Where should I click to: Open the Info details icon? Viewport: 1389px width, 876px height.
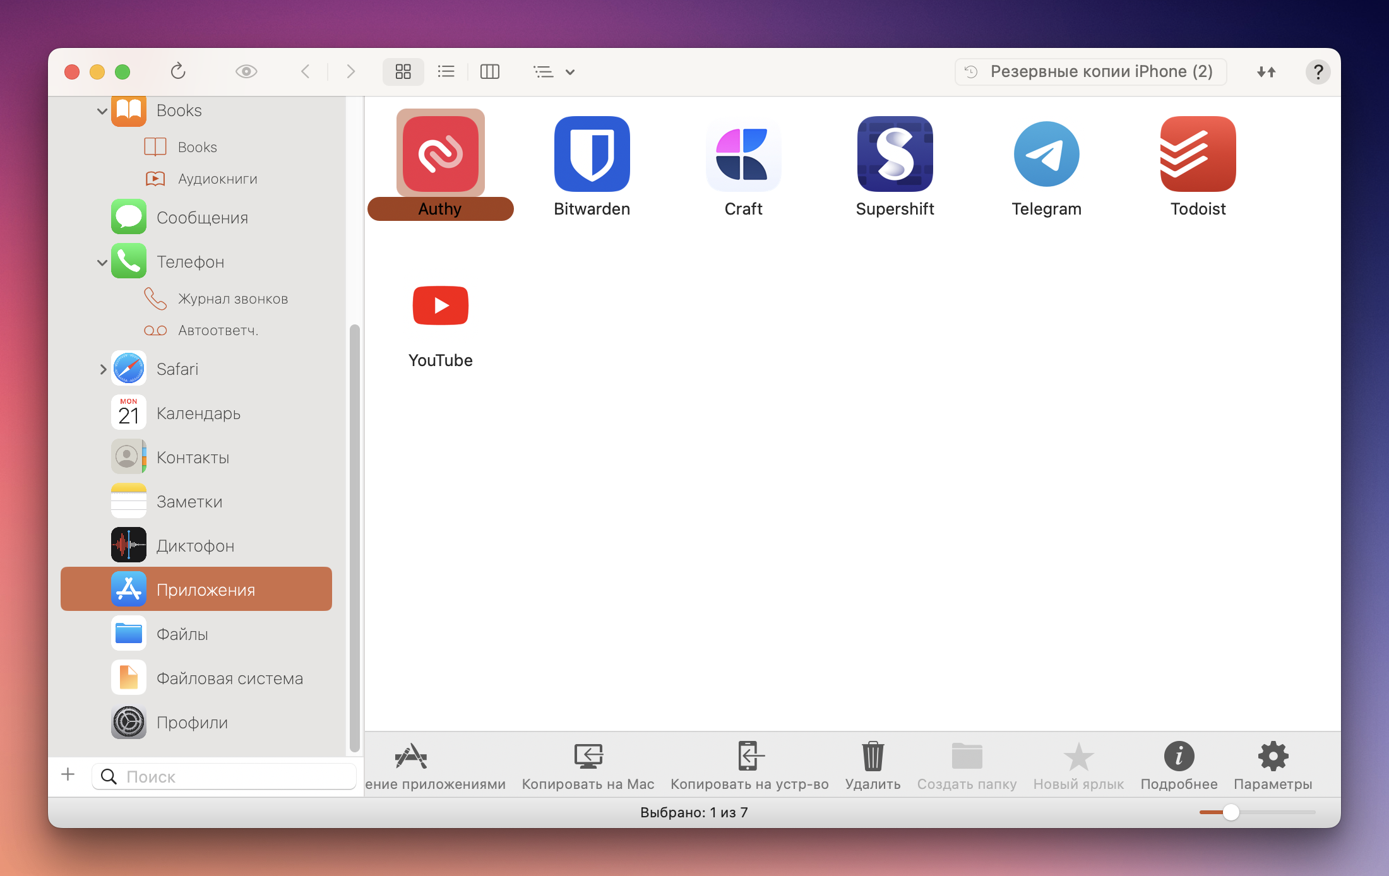pos(1179,756)
